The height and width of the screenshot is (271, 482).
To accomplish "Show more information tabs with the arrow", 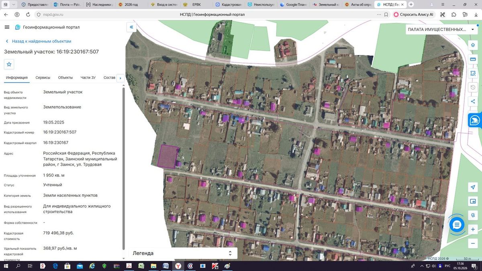I will [120, 78].
